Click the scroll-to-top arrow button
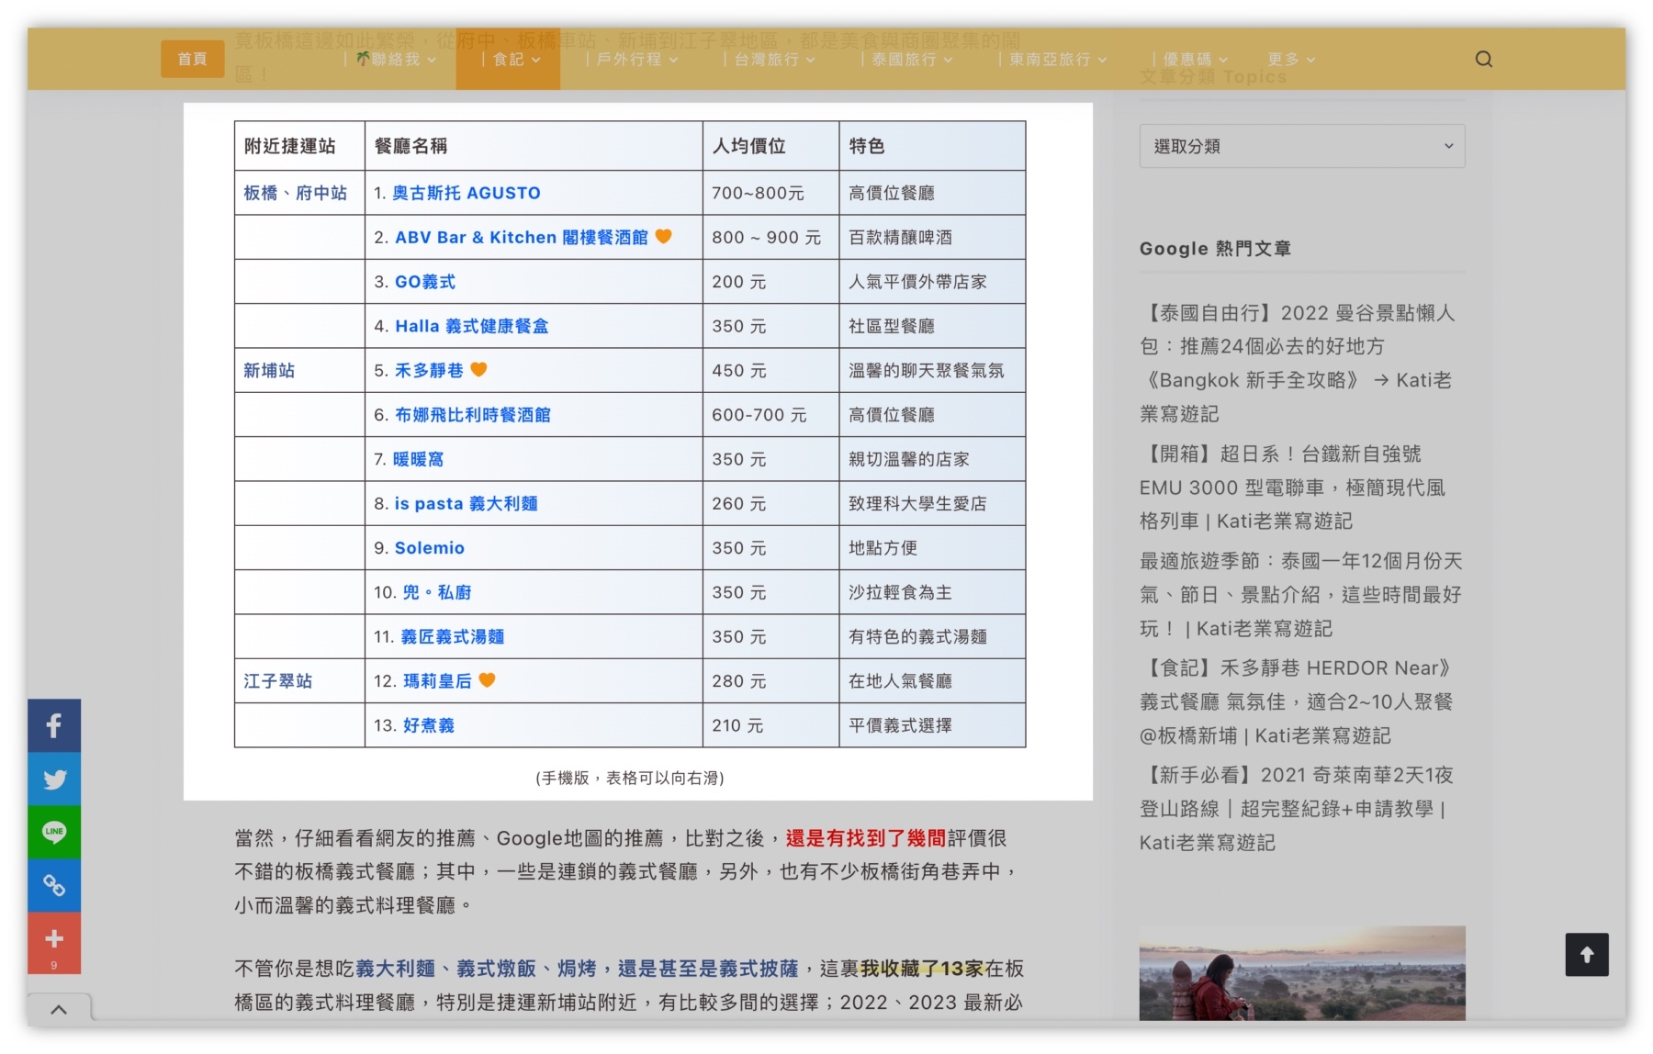This screenshot has width=1653, height=1054. pos(1586,955)
